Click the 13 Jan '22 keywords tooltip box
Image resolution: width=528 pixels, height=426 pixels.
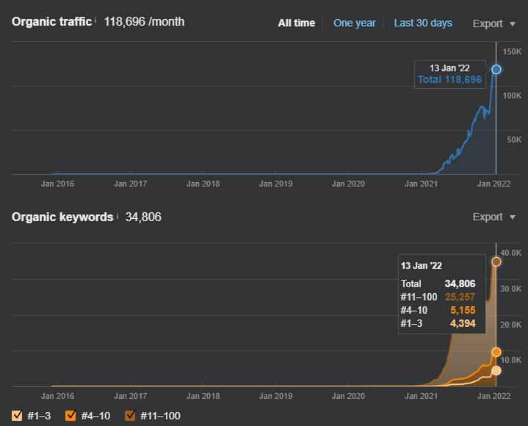[x=442, y=294]
